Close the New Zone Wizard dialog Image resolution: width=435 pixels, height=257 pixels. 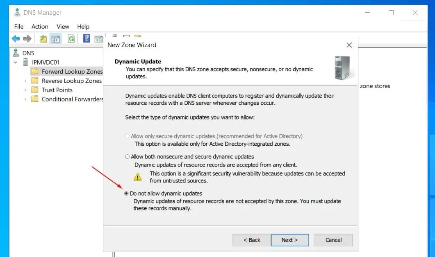tap(349, 45)
